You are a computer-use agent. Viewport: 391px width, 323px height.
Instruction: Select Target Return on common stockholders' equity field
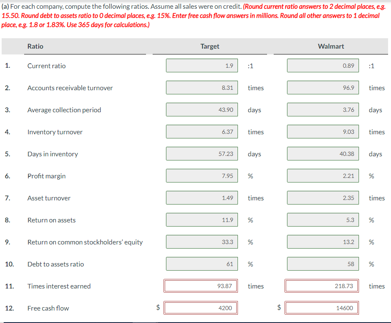click(202, 242)
